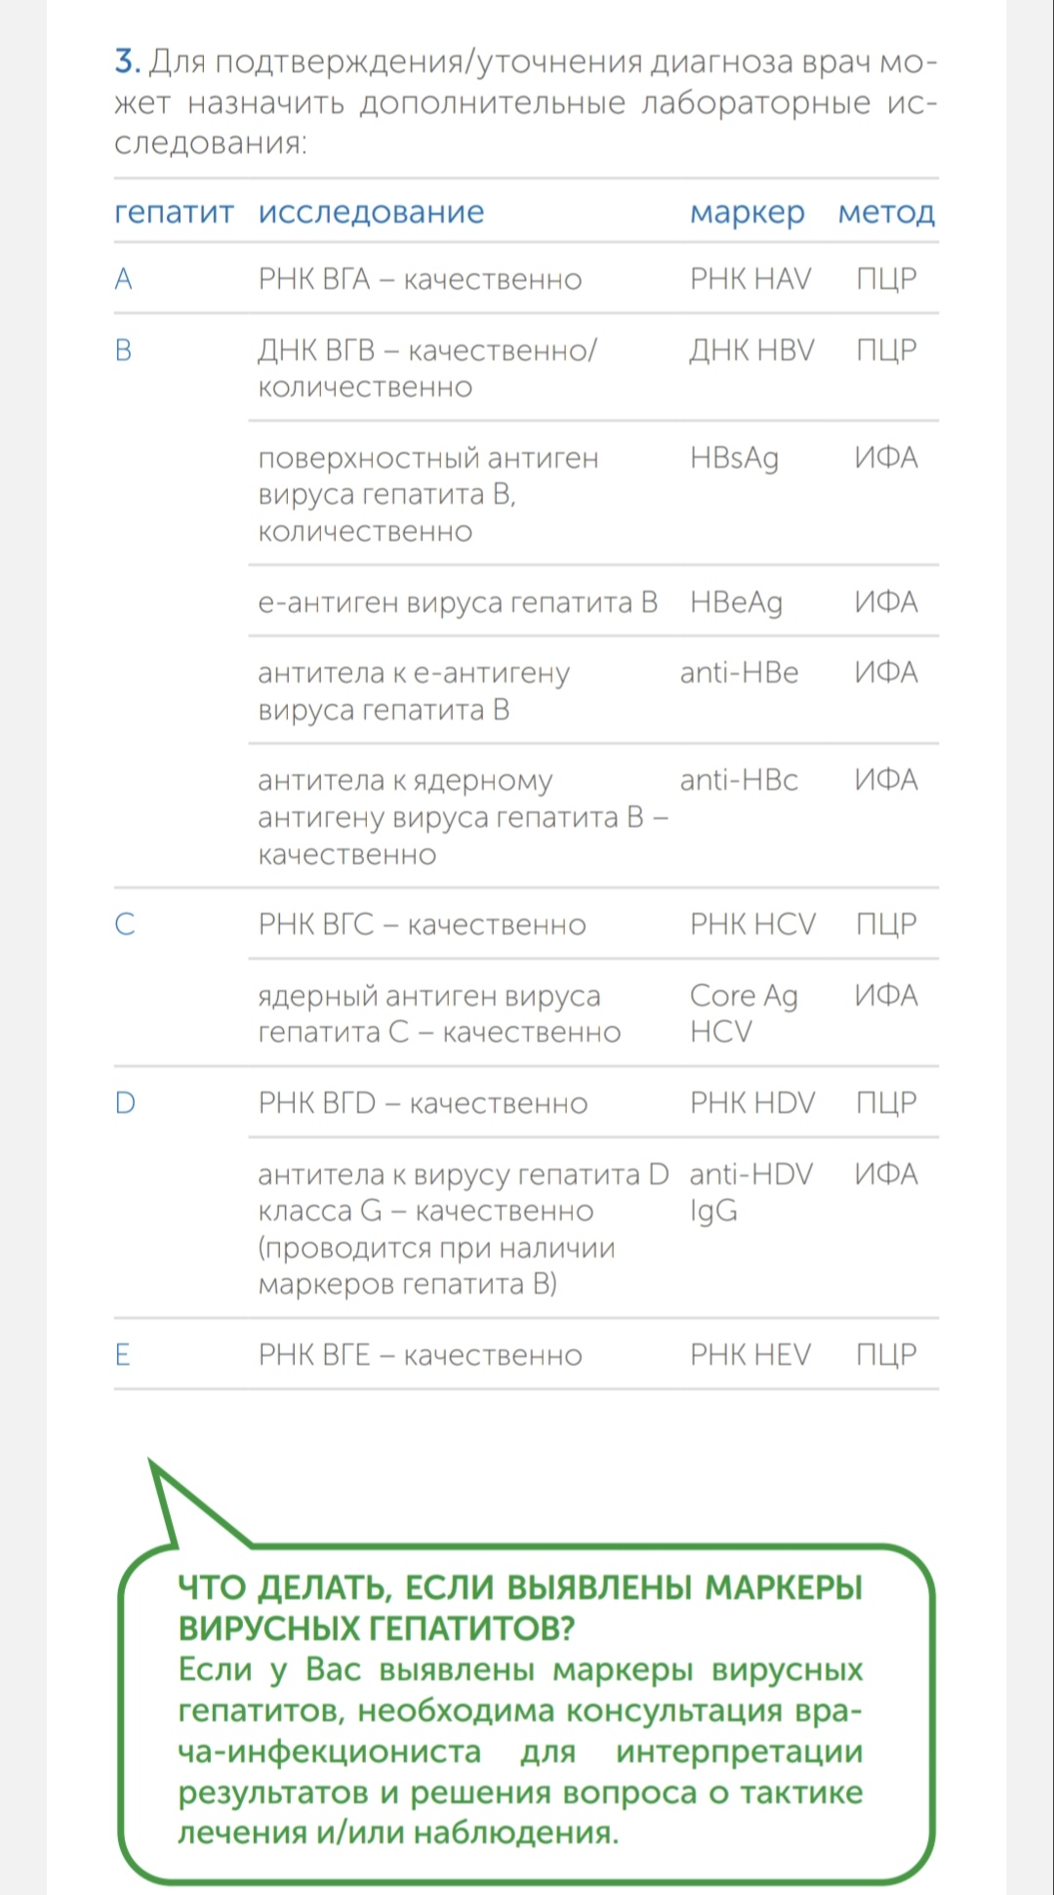Select hepatitis E row label
Viewport: 1054px width, 1895px height.
122,1355
